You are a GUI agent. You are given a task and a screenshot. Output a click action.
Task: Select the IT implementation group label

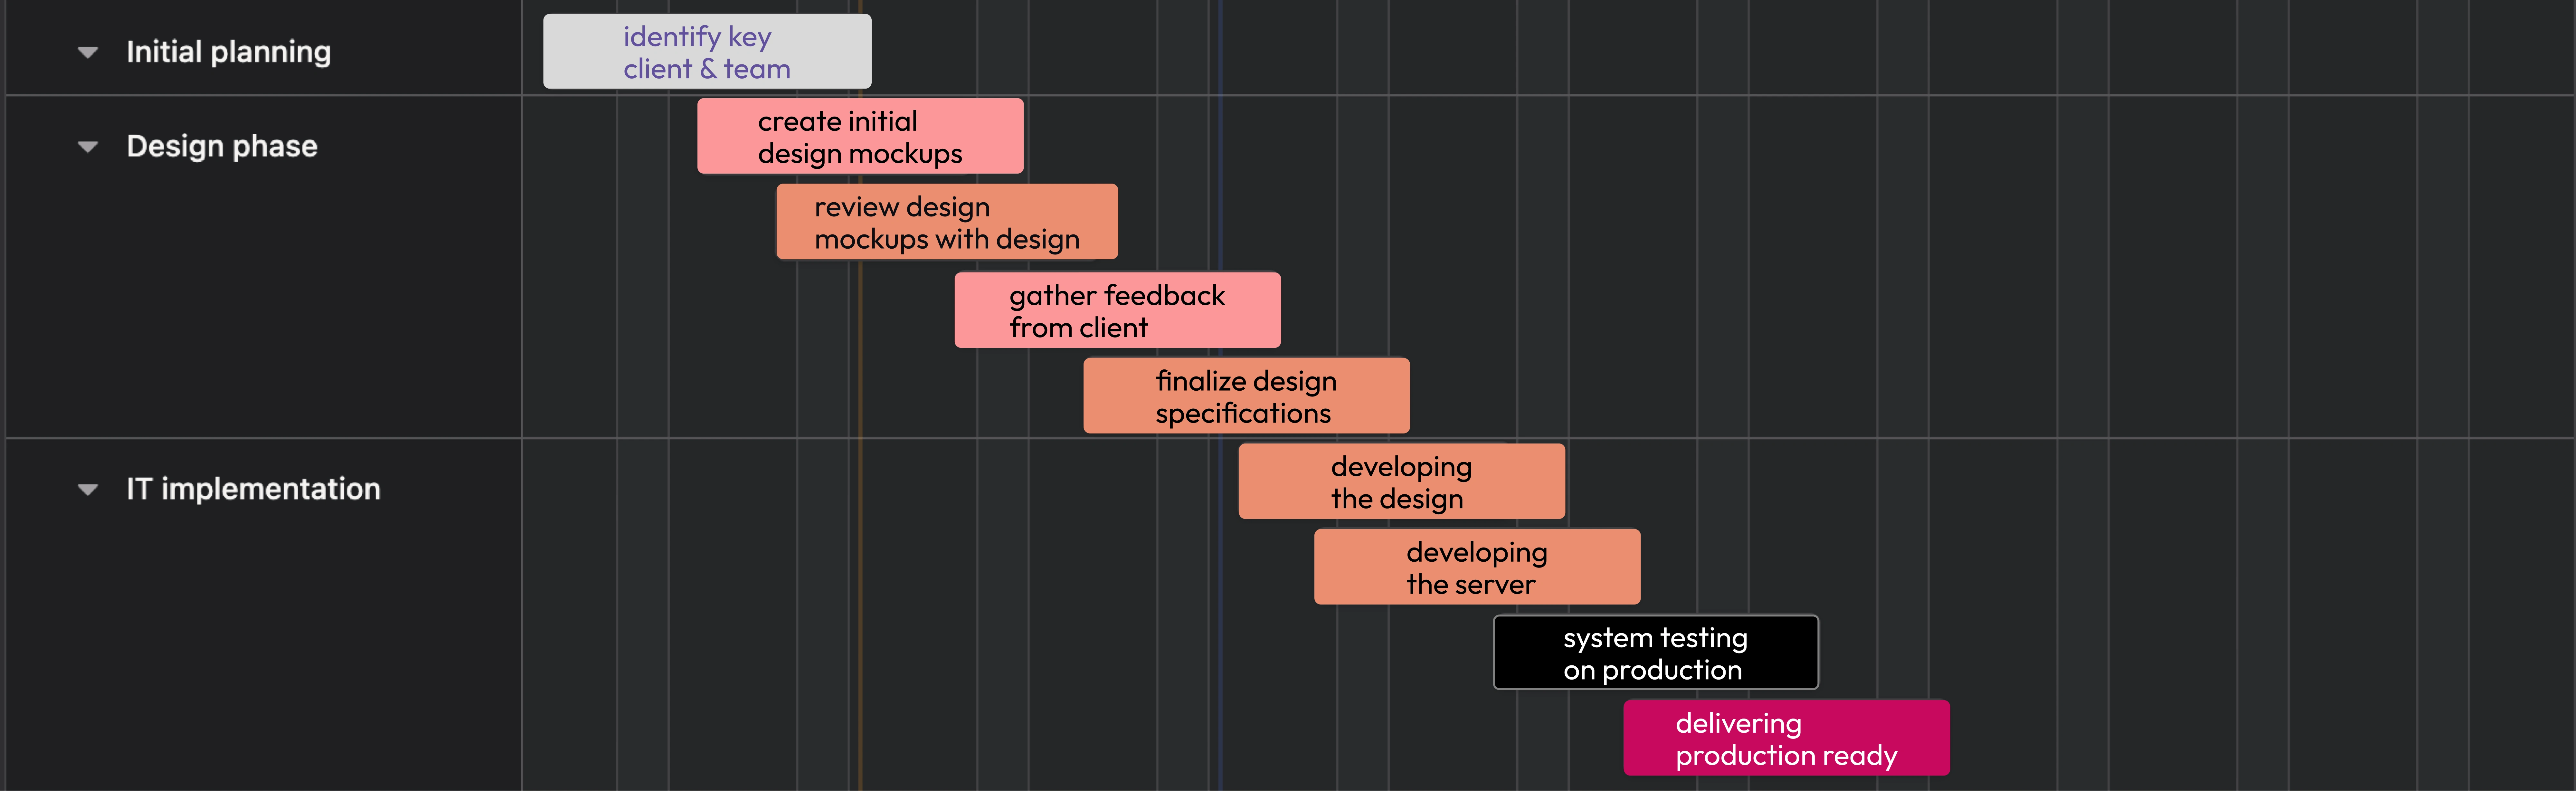pos(253,489)
